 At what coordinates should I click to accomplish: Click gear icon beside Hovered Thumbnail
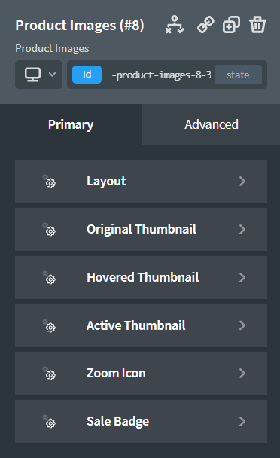[49, 277]
